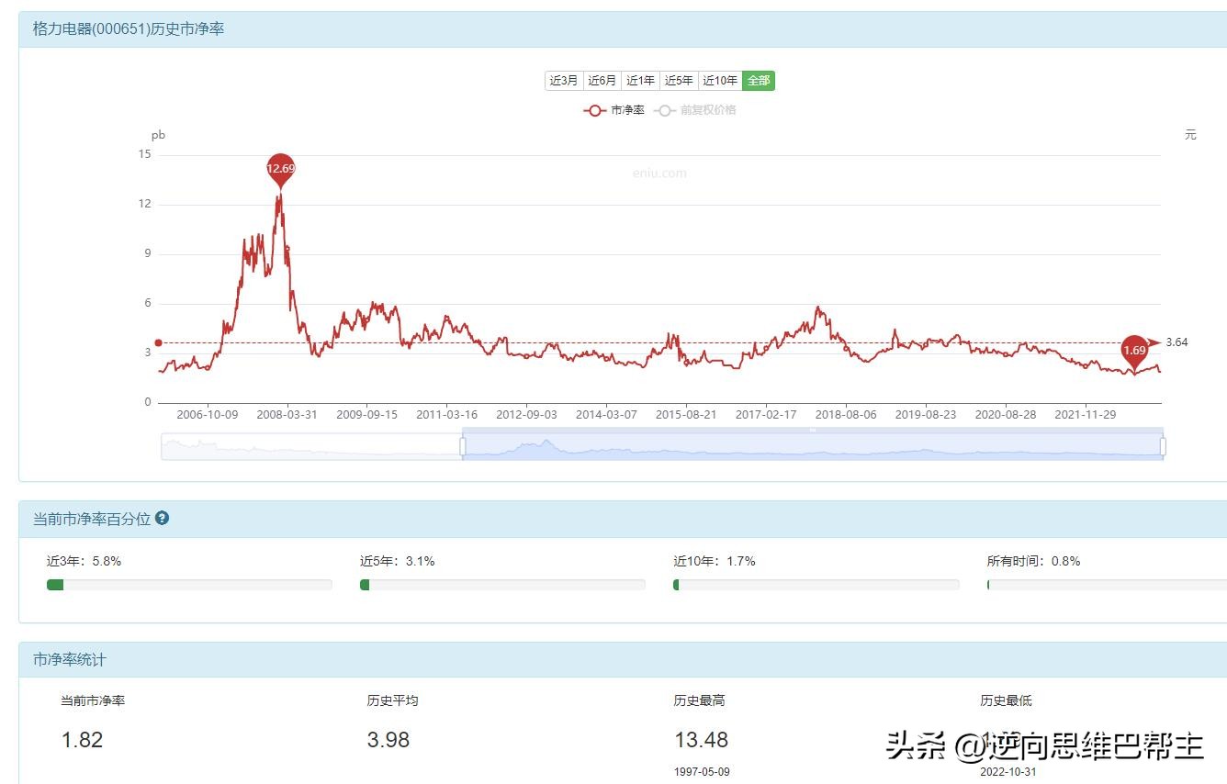The width and height of the screenshot is (1227, 784).
Task: Click the red 12.69 peak marker balloon
Action: tap(280, 168)
